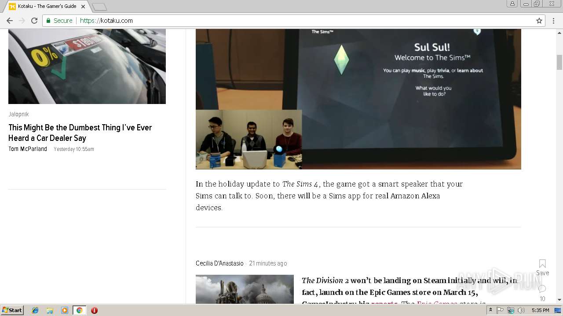This screenshot has width=563, height=316.
Task: Open the volume speaker tray icon
Action: pyautogui.click(x=521, y=310)
